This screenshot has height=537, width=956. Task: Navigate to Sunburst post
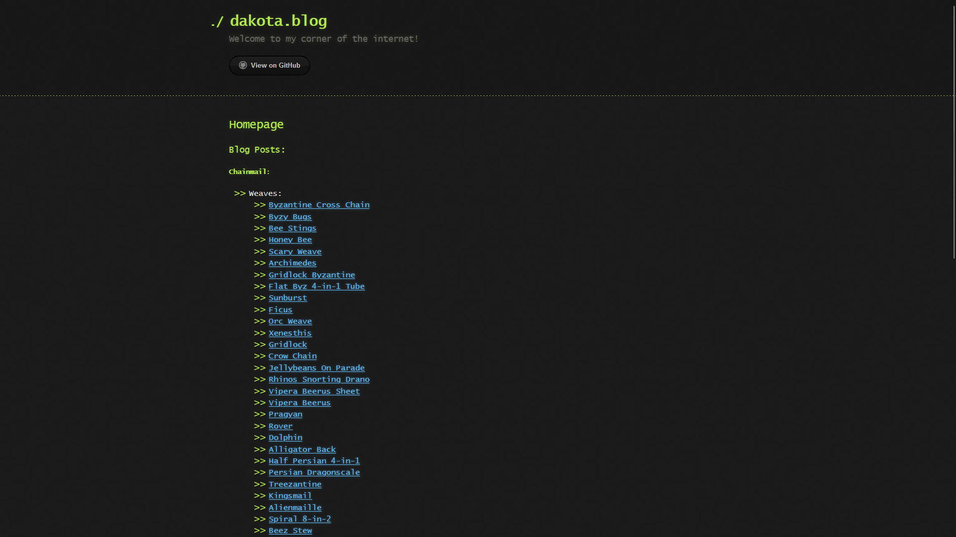click(288, 298)
